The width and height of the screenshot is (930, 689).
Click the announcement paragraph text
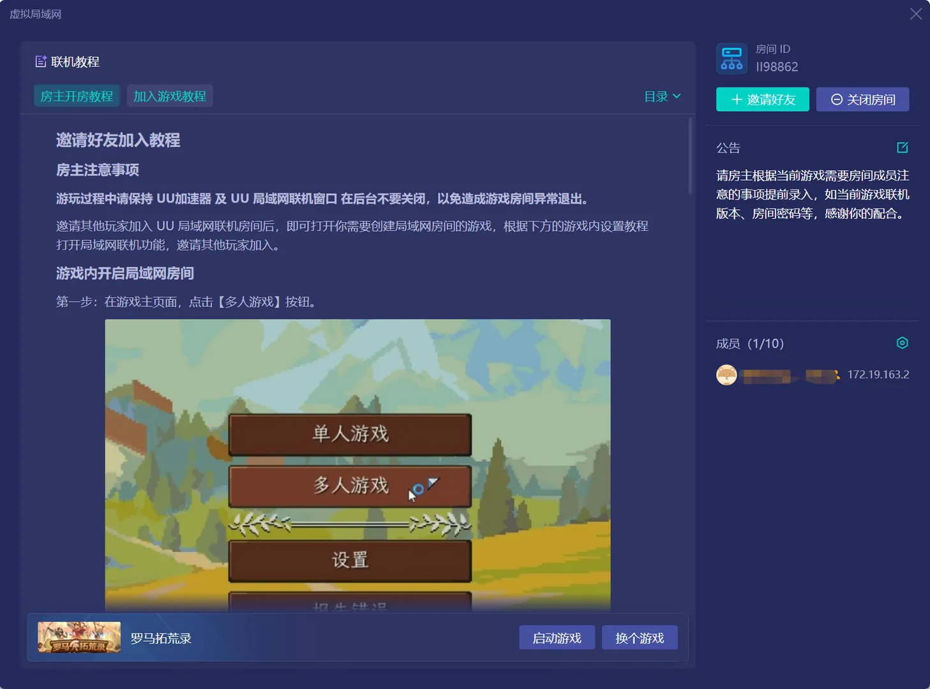813,195
